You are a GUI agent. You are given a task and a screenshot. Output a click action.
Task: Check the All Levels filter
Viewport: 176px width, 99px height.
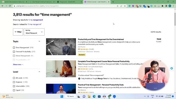[x=14, y=78]
